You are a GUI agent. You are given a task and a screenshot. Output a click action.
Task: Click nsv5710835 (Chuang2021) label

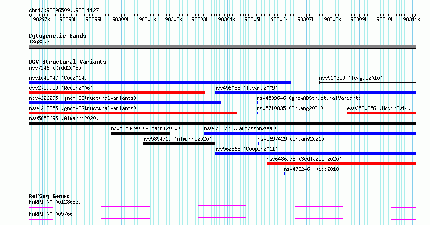[290, 108]
